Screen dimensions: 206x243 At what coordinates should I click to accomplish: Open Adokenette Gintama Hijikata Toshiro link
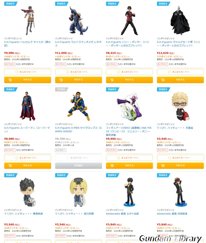(x=122, y=214)
